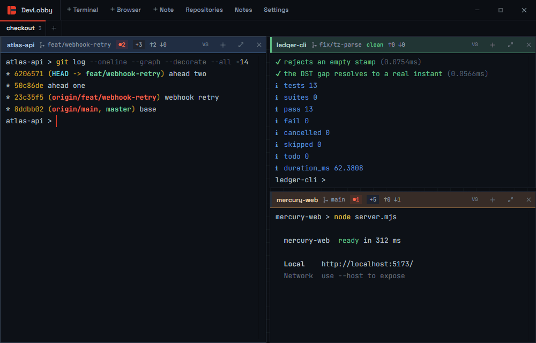Focus the ledger-cli terminal prompt

pos(301,180)
